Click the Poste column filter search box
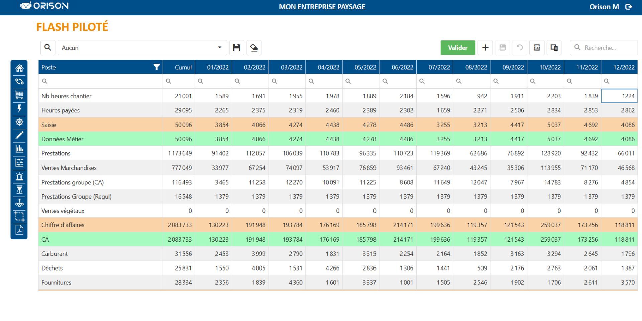Screen dimensions: 642x321 100,81
